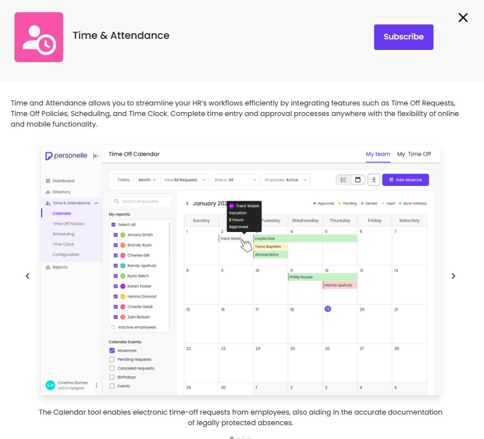This screenshot has width=484, height=439.
Task: Go to the next carousel slide
Action: coord(453,276)
